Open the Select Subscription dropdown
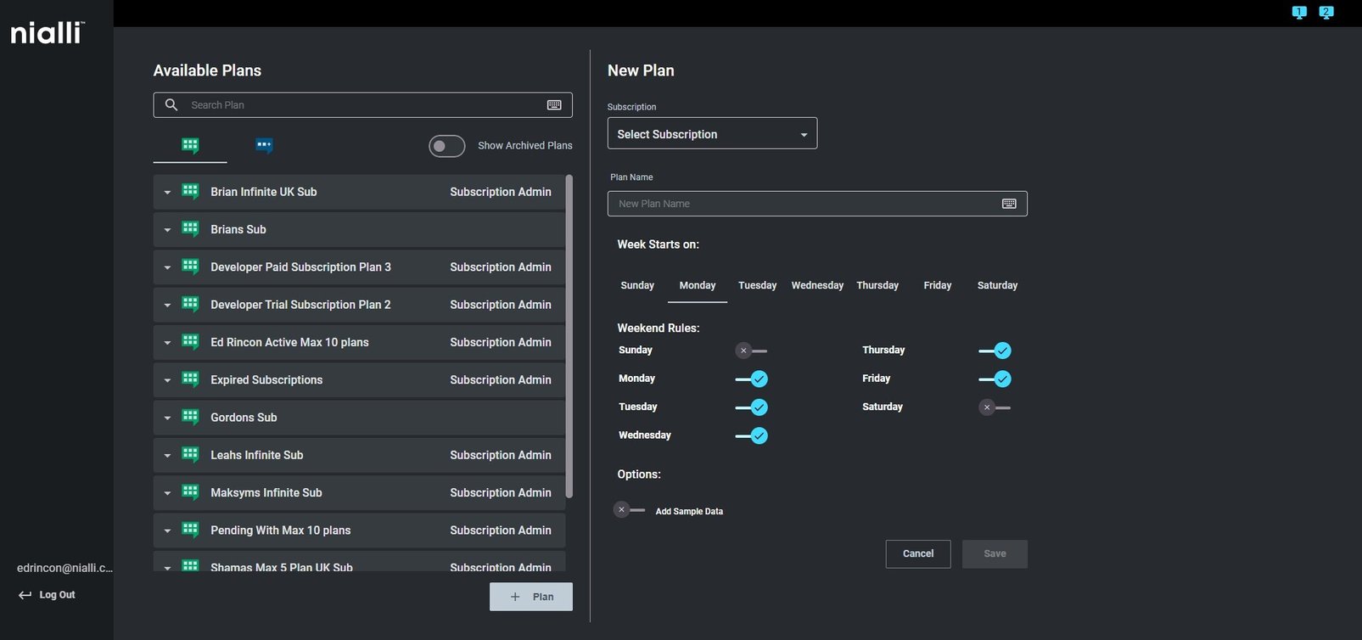This screenshot has height=640, width=1362. click(712, 134)
